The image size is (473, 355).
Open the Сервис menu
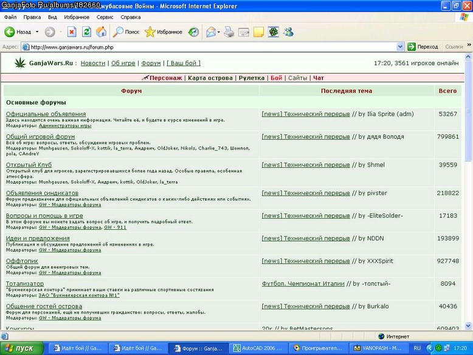click(105, 17)
